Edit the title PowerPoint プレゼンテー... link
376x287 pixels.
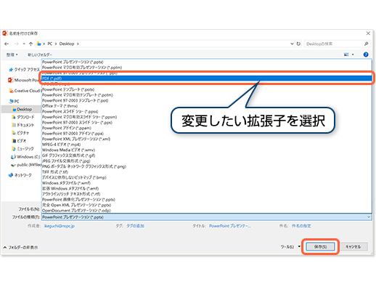click(x=230, y=226)
